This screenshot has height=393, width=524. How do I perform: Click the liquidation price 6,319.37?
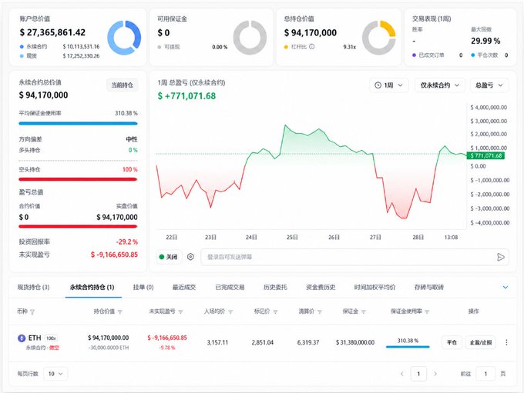click(x=308, y=342)
